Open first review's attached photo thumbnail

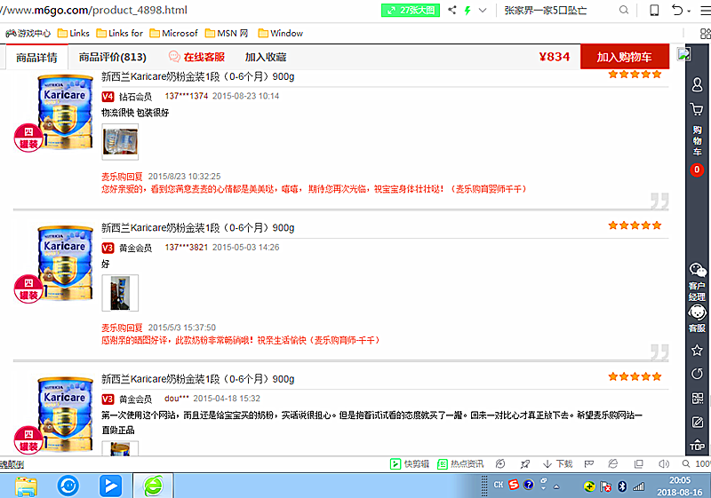120,142
